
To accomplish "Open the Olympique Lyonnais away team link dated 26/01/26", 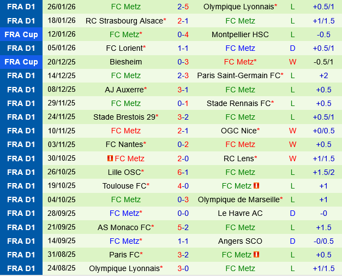I will pyautogui.click(x=238, y=7).
